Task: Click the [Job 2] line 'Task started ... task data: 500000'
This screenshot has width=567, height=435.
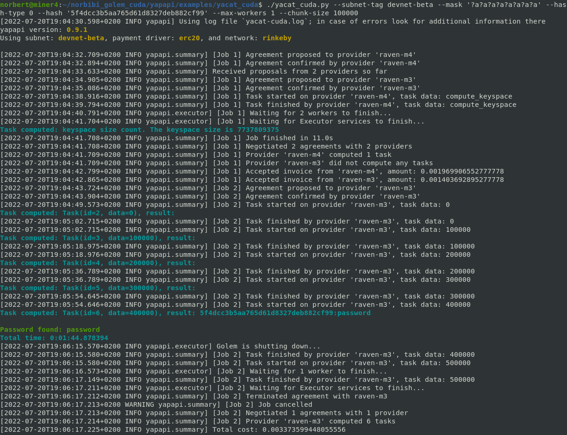Action: tap(235, 363)
